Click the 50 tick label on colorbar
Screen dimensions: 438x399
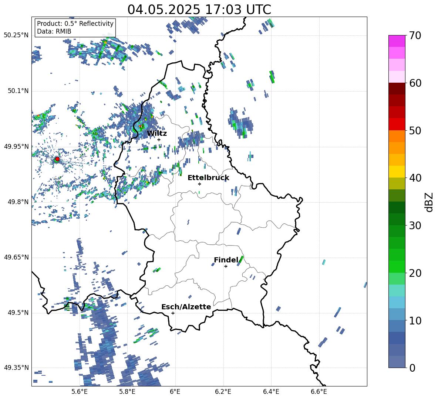pos(415,130)
